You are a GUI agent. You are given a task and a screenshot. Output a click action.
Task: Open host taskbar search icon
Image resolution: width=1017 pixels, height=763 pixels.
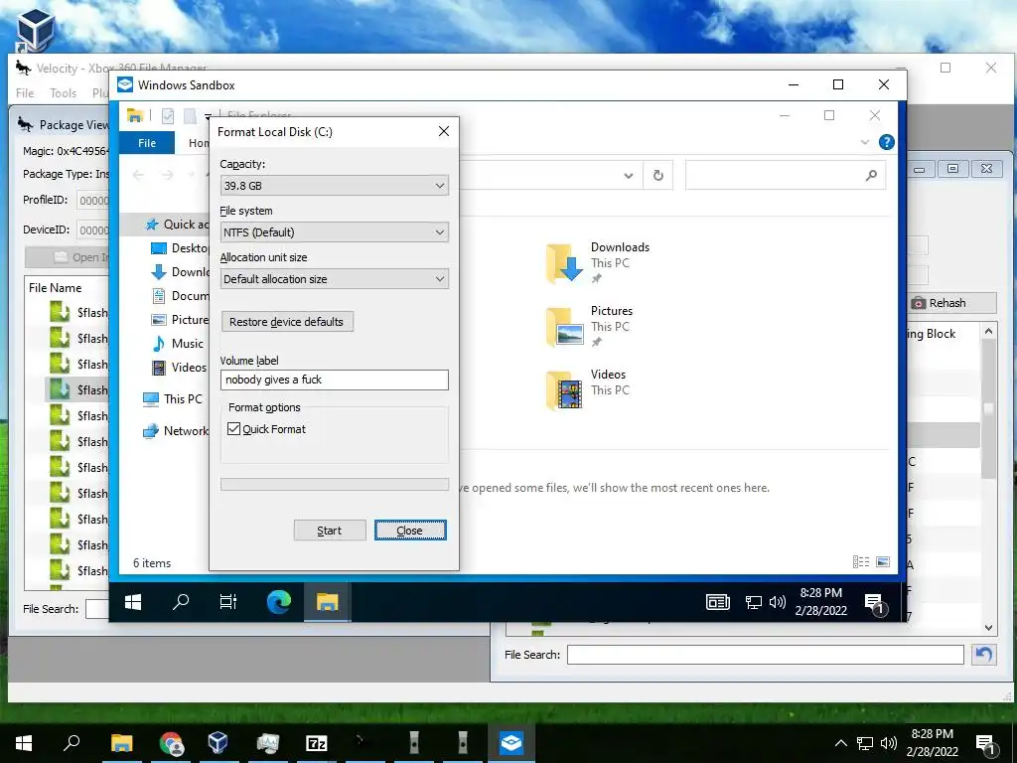click(x=72, y=743)
